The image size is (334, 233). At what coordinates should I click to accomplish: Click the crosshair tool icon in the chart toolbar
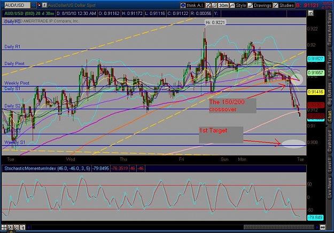pos(208,5)
